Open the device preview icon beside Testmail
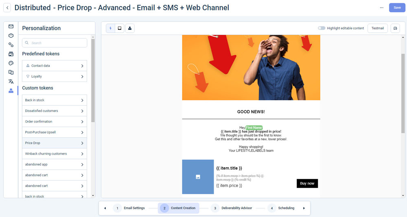Viewport: 407px width, 217px height. pos(395,28)
